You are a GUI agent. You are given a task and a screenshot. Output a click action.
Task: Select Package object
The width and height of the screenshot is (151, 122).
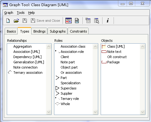click(x=113, y=62)
